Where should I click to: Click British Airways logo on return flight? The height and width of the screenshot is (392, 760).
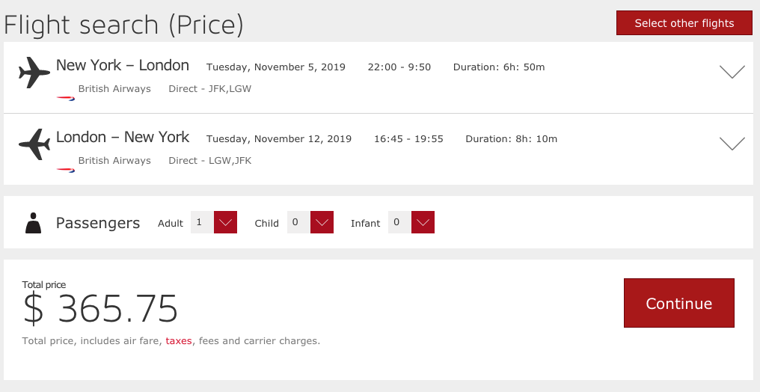tap(66, 170)
